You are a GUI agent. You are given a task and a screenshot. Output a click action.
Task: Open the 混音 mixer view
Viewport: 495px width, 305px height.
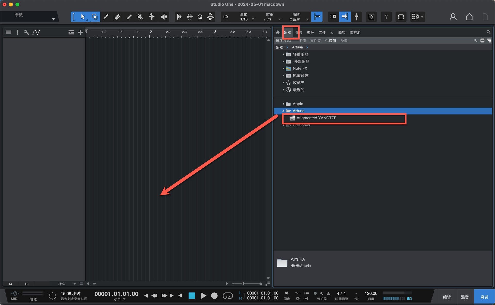465,297
